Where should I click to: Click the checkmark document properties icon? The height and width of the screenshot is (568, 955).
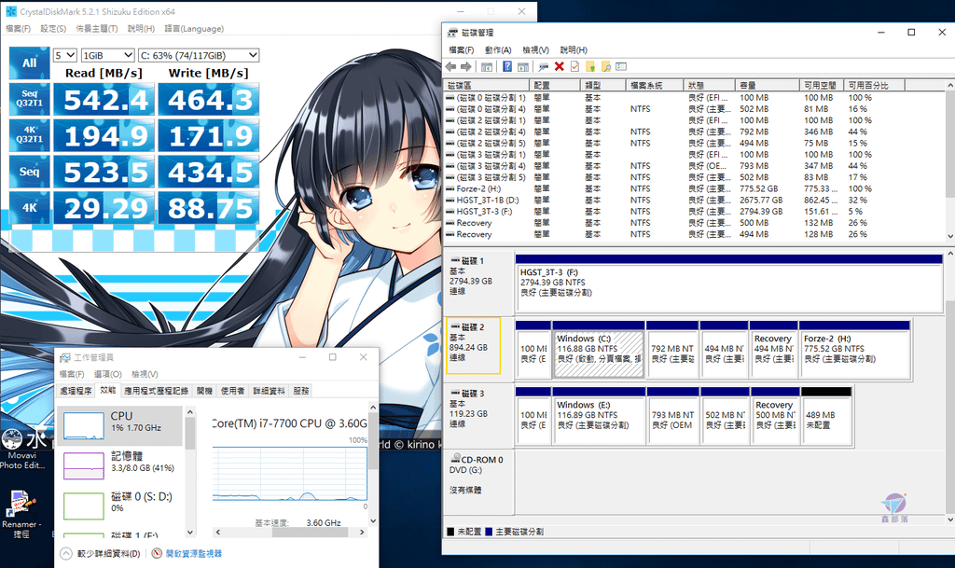click(574, 66)
